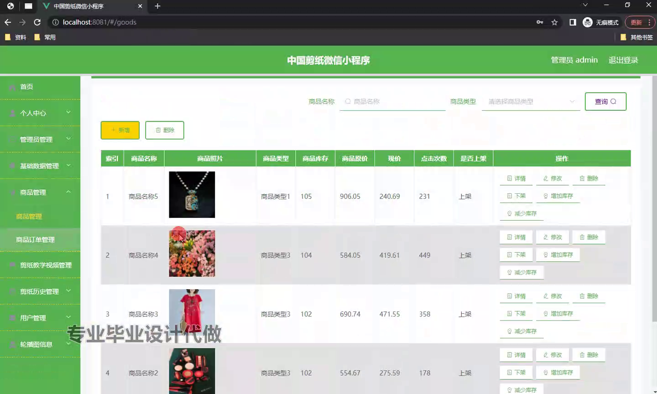View 详情 for 商品名称4
Screen dimensions: 657x394
pos(516,237)
